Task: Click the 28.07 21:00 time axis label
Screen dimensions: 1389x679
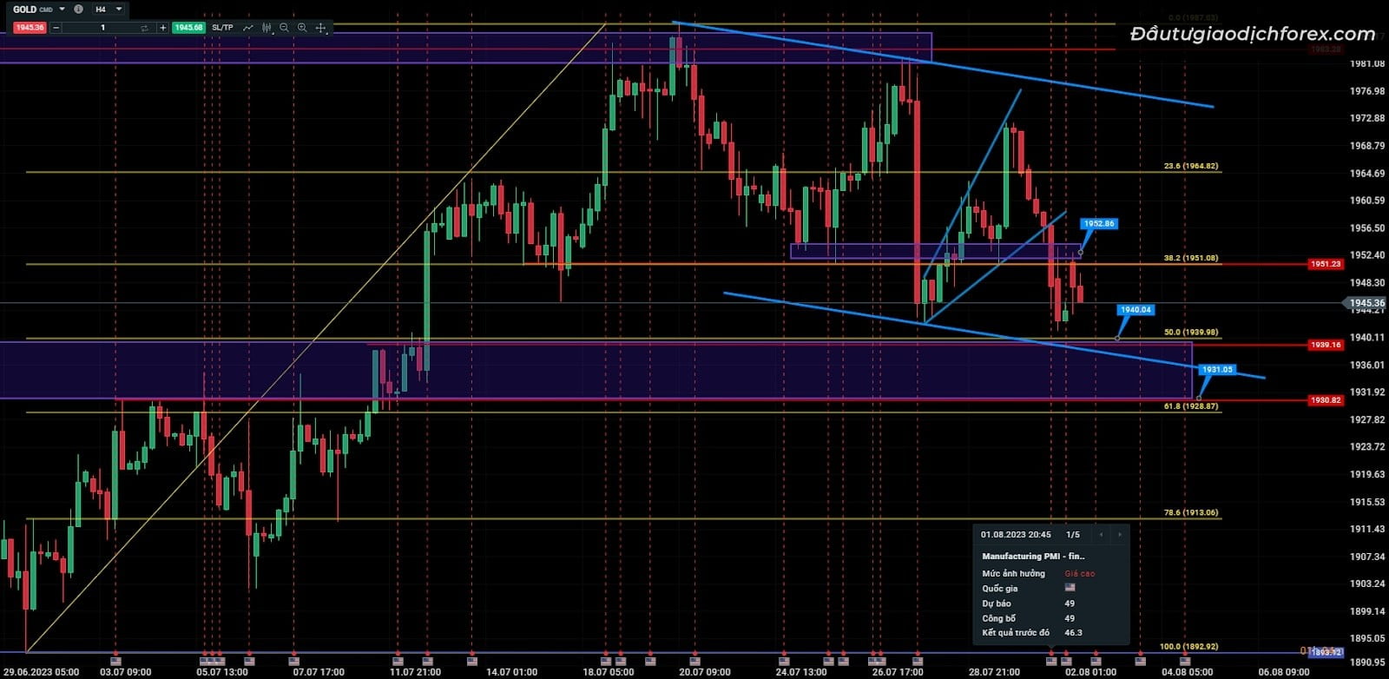Action: coord(994,672)
